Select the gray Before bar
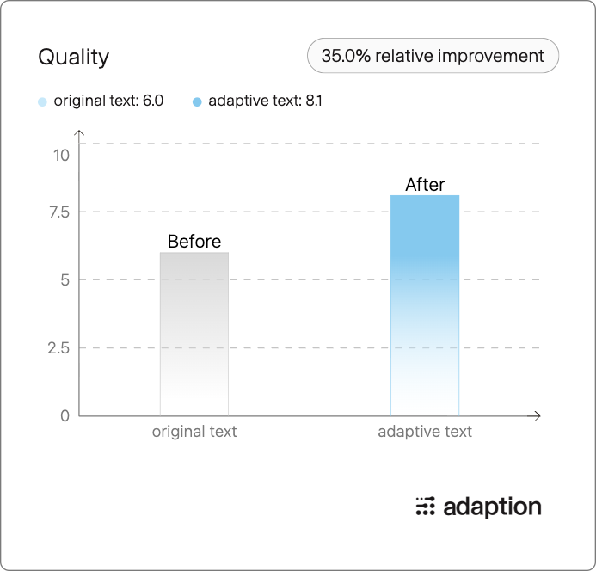 pyautogui.click(x=194, y=334)
